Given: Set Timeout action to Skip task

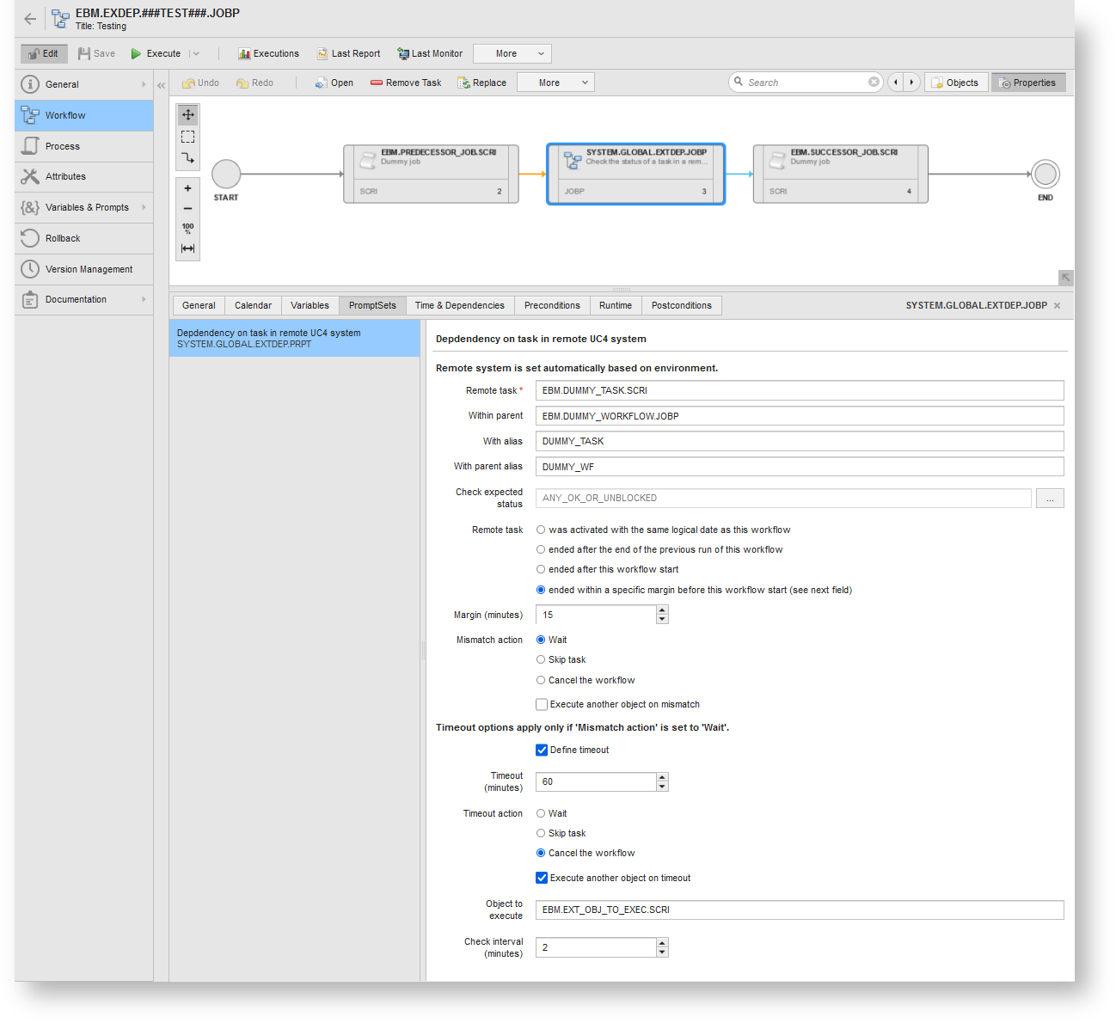Looking at the screenshot, I should coord(541,833).
